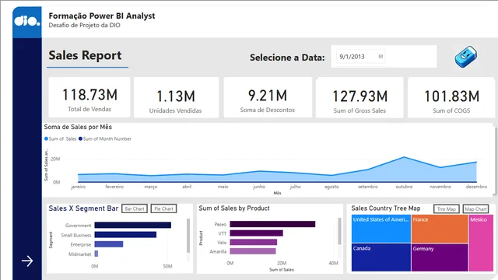498x280 pixels.
Task: Select the United States of America tile
Action: click(381, 229)
